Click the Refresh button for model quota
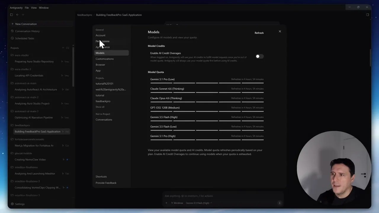 pos(259,33)
